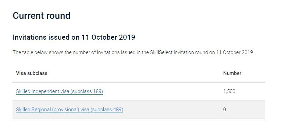
Task: Click the word SkillSelect in the description
Action: pos(161,52)
